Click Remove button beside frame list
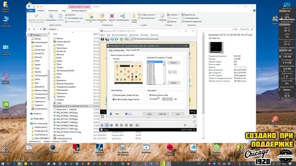The image size is (296, 166). [x=173, y=63]
